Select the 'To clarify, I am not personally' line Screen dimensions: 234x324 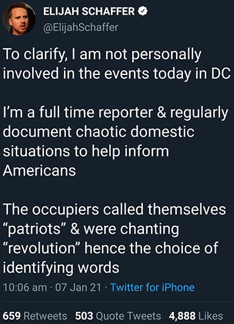[102, 55]
